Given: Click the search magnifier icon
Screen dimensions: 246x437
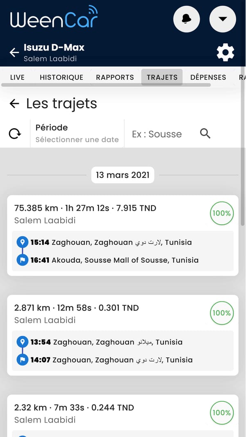Looking at the screenshot, I should (x=205, y=133).
